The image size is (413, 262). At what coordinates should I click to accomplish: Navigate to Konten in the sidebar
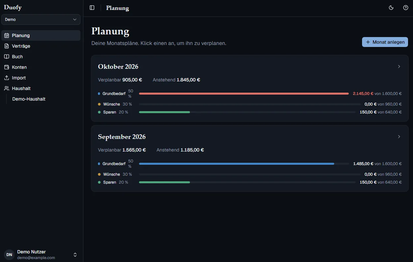(41, 67)
